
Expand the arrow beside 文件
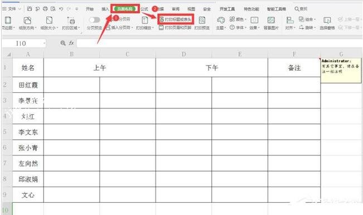click(20, 9)
